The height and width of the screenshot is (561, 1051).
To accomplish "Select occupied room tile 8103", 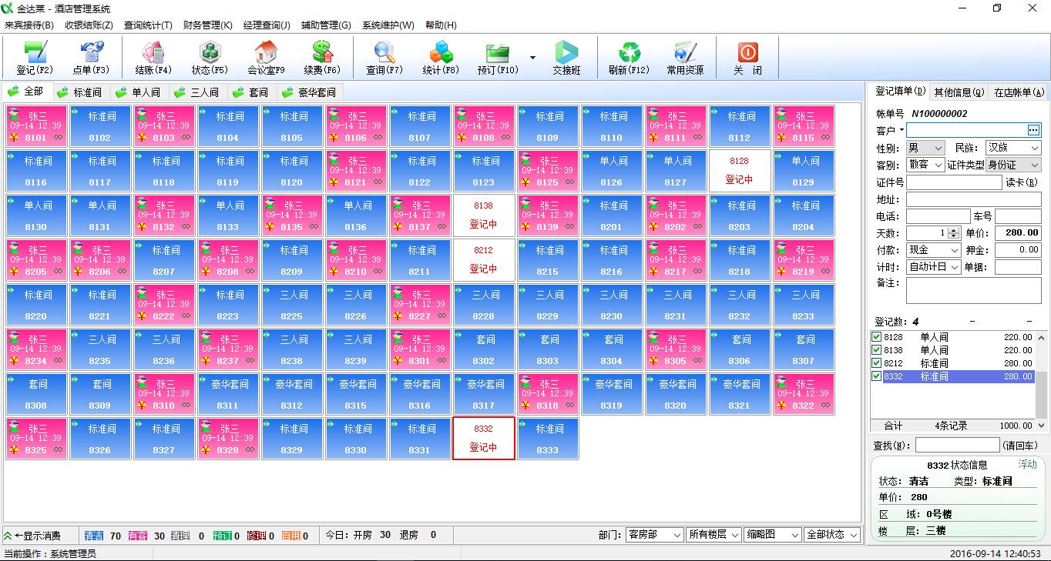I will pyautogui.click(x=163, y=126).
